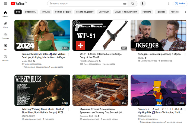
Task: Visit the JAZZ & BLUES channel
Action: click(x=28, y=116)
